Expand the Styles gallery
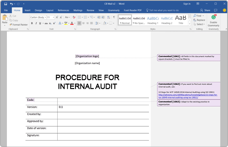The image size is (228, 147). [x=189, y=24]
